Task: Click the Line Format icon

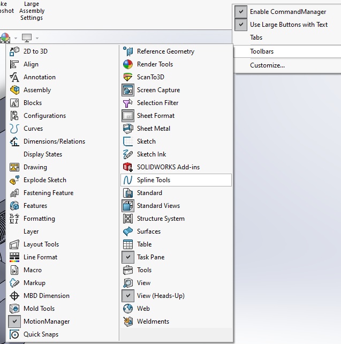Action: coord(14,257)
